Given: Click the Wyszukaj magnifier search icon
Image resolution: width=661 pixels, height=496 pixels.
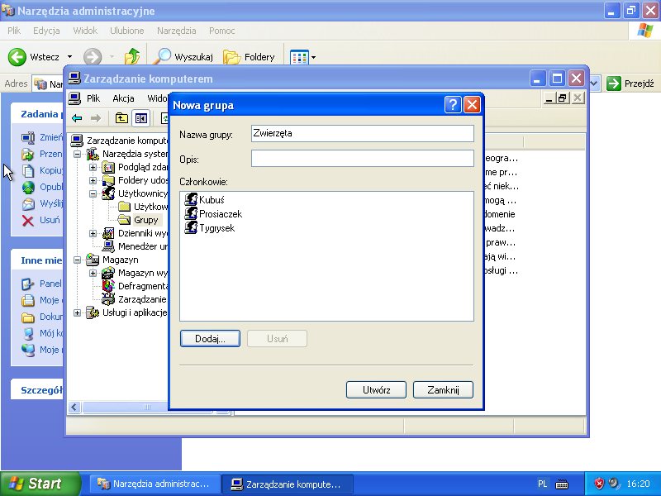Looking at the screenshot, I should coord(163,57).
